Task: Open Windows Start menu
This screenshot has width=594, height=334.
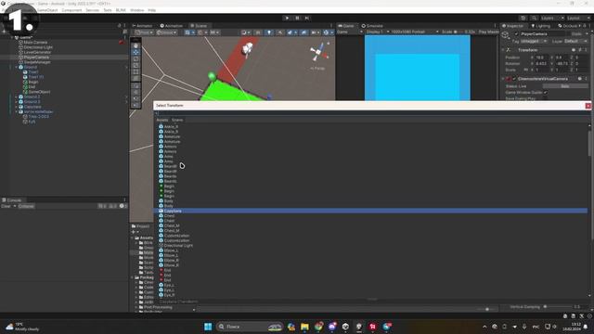Action: [x=208, y=327]
